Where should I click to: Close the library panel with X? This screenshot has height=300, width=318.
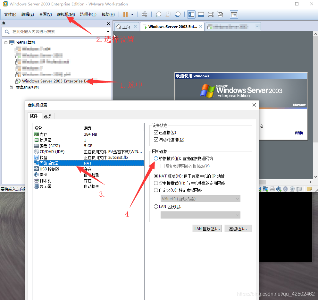tap(108, 23)
